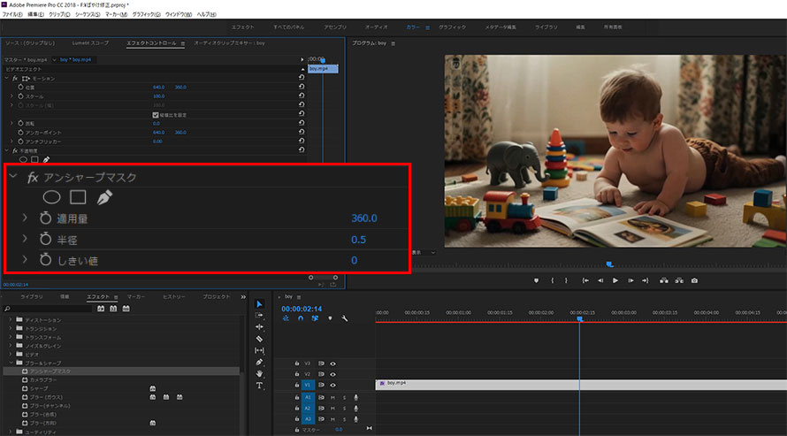
Task: Open timeline wrench settings icon
Action: point(344,318)
